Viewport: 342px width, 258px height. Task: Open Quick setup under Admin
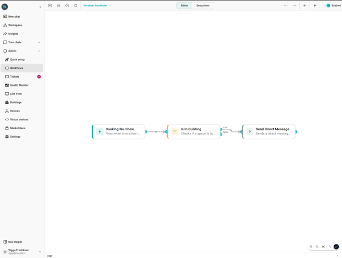22,59
